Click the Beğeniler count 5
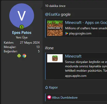 click(x=39, y=51)
